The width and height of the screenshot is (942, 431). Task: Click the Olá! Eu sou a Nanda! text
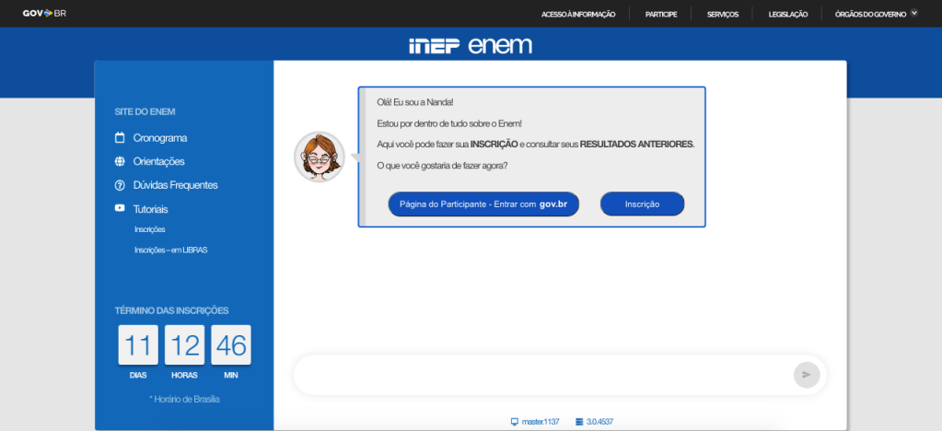[415, 102]
